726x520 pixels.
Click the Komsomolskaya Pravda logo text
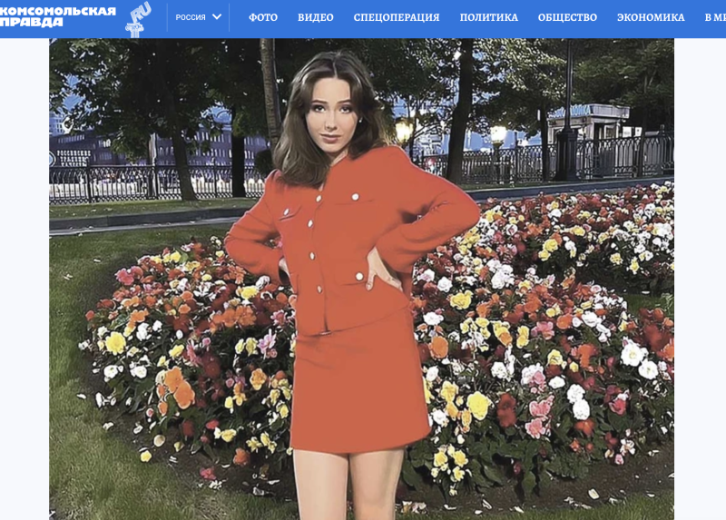pyautogui.click(x=57, y=16)
